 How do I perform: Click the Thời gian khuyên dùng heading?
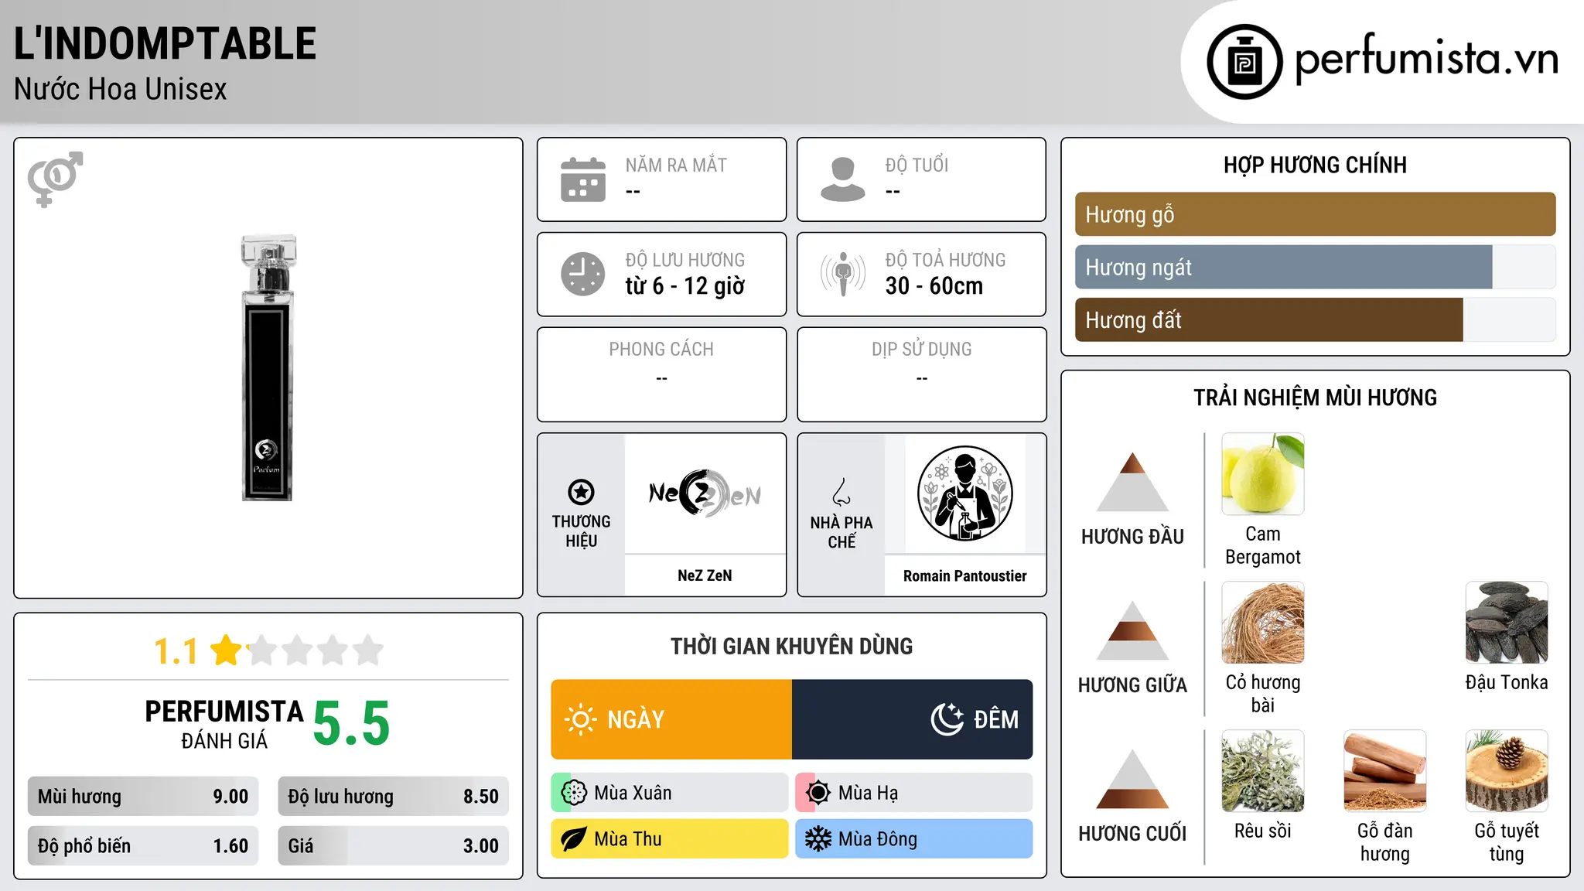coord(792,646)
